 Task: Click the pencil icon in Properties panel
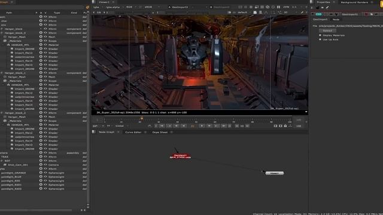pos(327,8)
